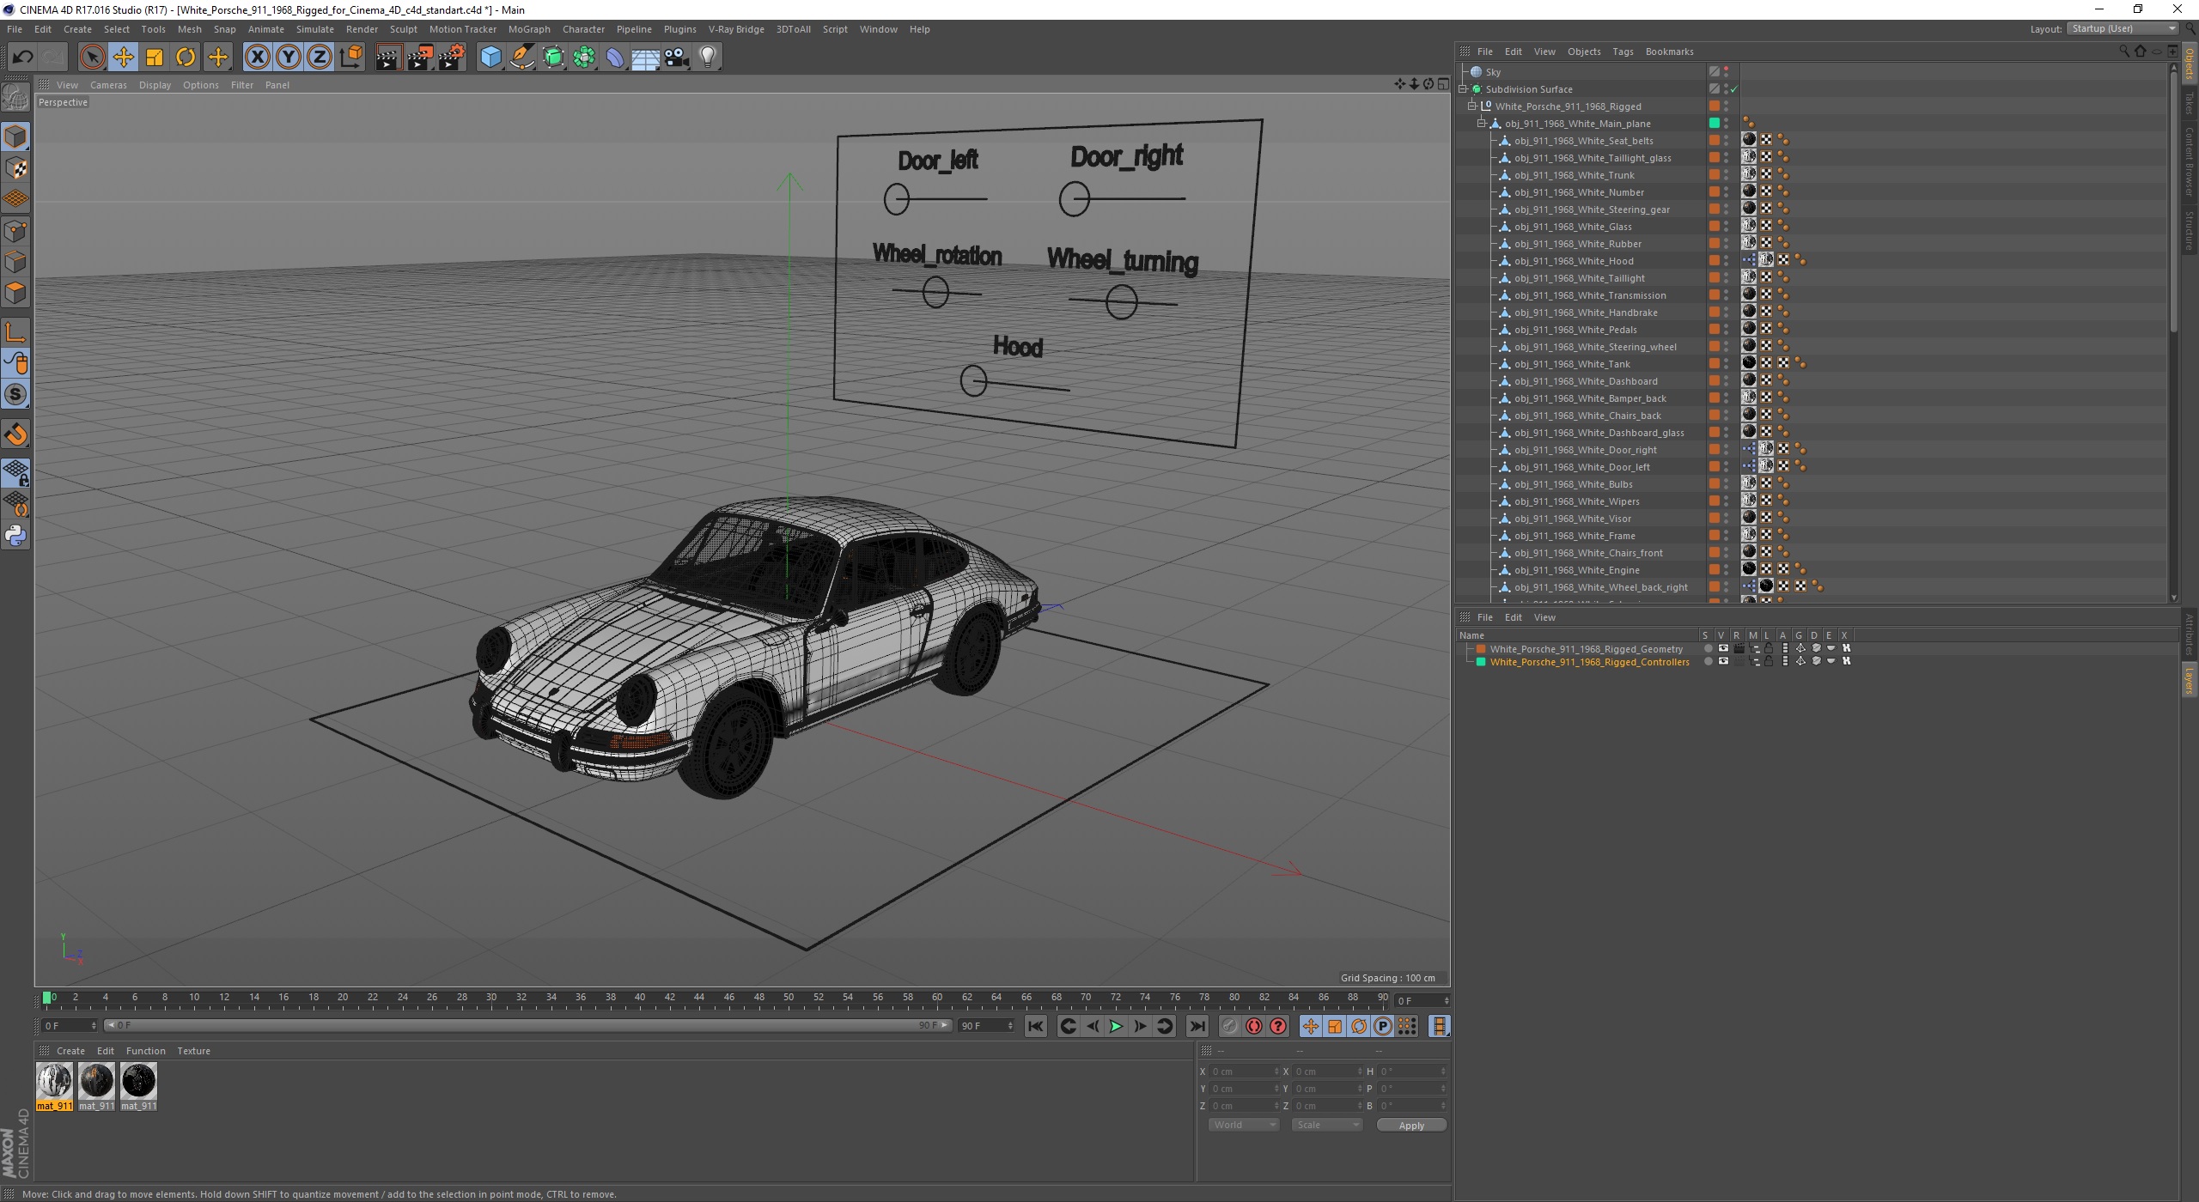2199x1202 pixels.
Task: Add a camera object icon
Action: (676, 58)
